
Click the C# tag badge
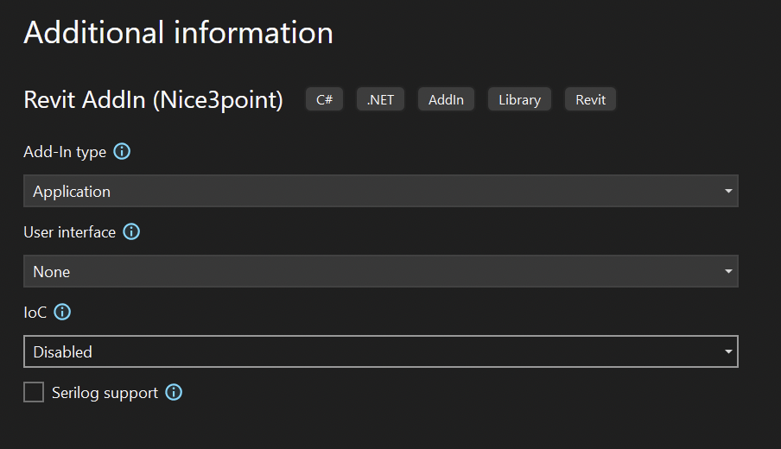(x=324, y=99)
